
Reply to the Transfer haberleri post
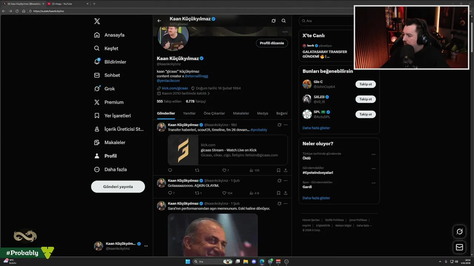click(x=170, y=170)
